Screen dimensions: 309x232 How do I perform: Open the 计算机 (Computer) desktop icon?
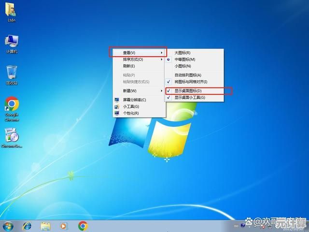[x=12, y=42]
